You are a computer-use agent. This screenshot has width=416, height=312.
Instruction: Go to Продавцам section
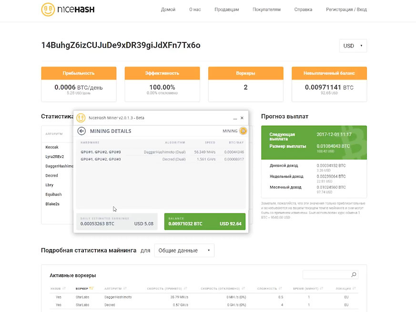[x=226, y=10]
